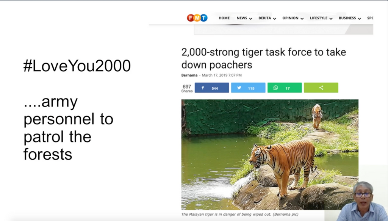The image size is (388, 221).
Task: Expand the BERITA dropdown menu
Action: [267, 18]
